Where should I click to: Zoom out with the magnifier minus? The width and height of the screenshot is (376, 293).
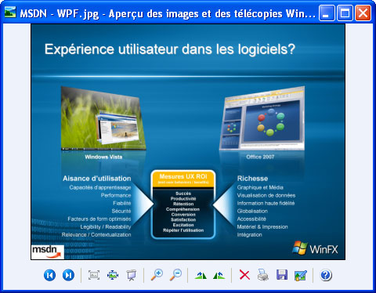click(175, 275)
